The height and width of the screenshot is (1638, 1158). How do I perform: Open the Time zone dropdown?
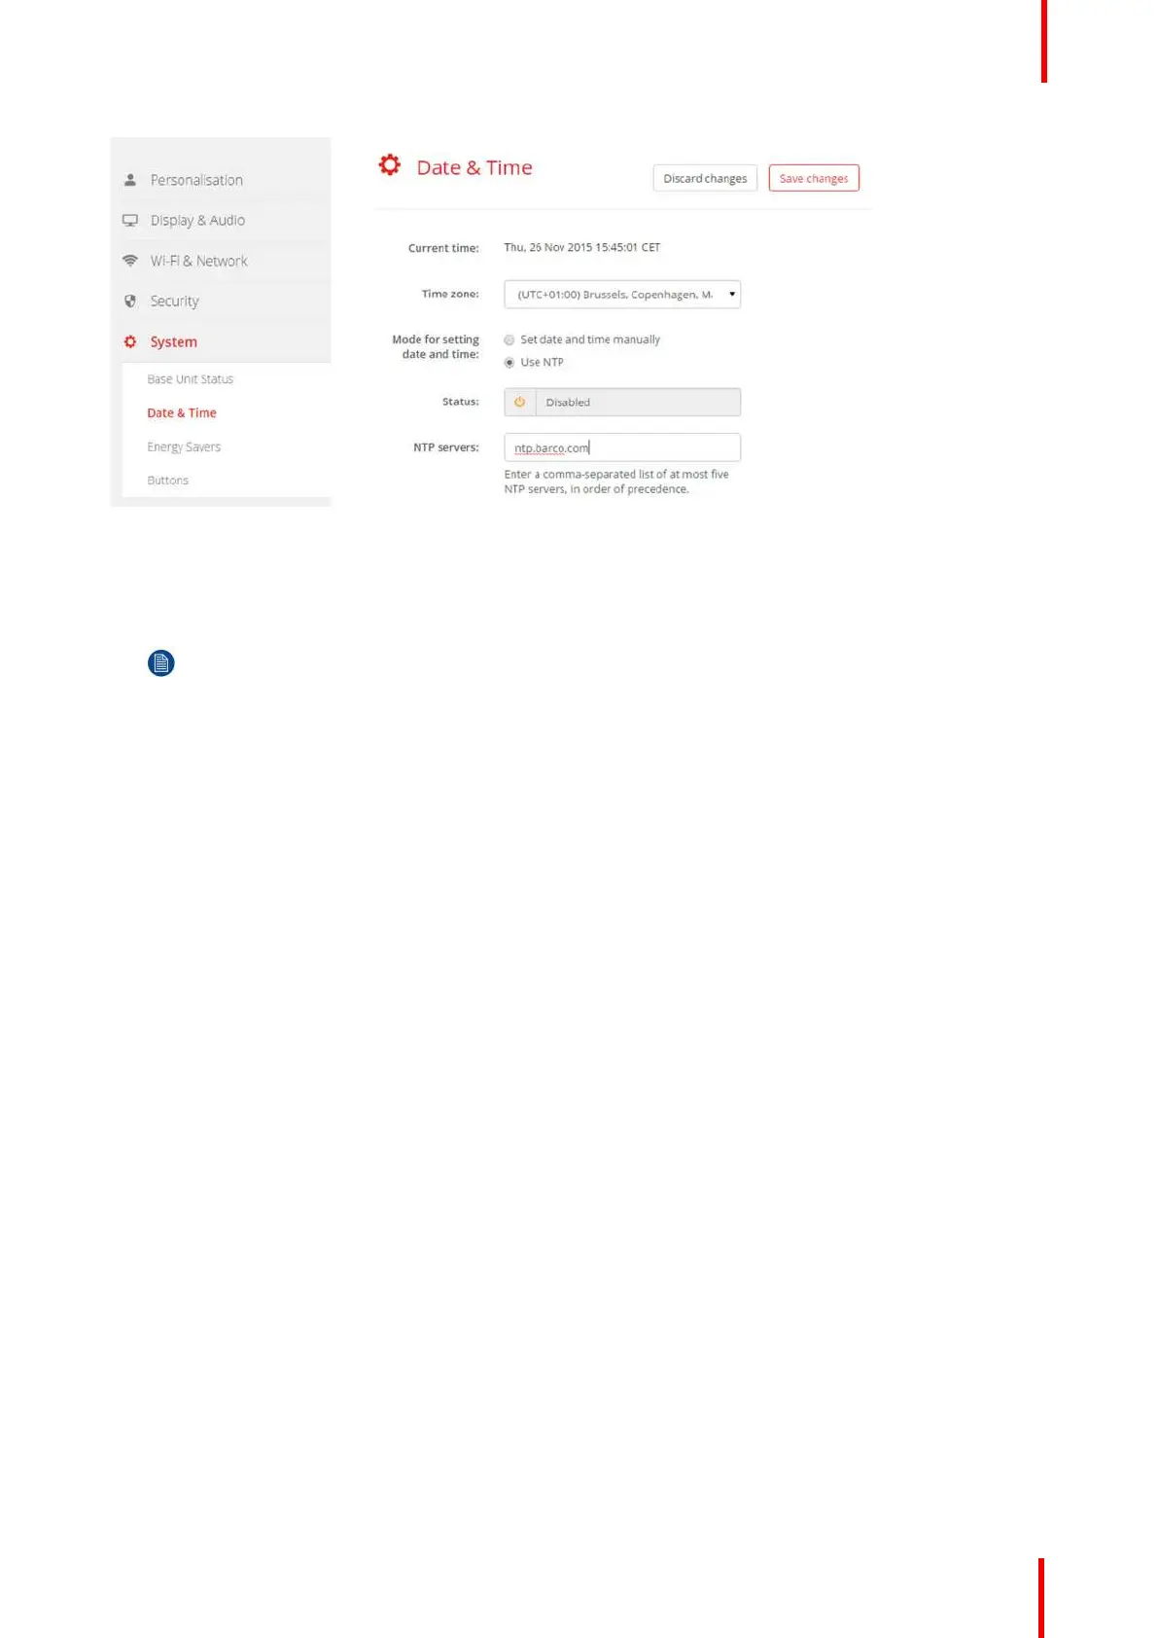622,295
